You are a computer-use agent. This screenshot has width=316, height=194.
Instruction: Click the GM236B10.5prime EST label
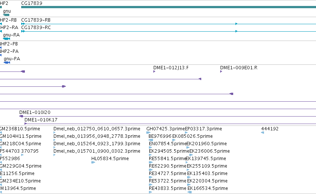pyautogui.click(x=20, y=129)
